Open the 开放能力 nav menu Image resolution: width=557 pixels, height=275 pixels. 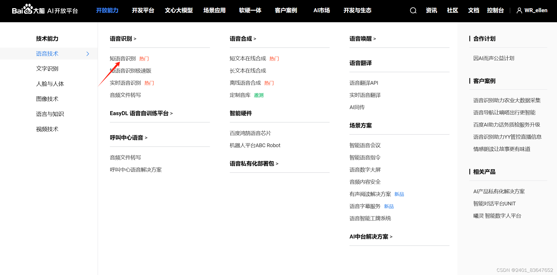point(107,10)
